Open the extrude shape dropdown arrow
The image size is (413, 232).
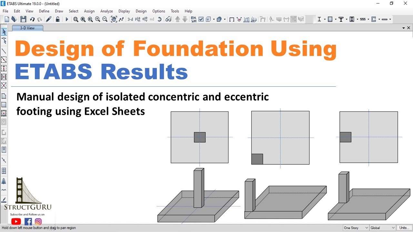pyautogui.click(x=225, y=19)
